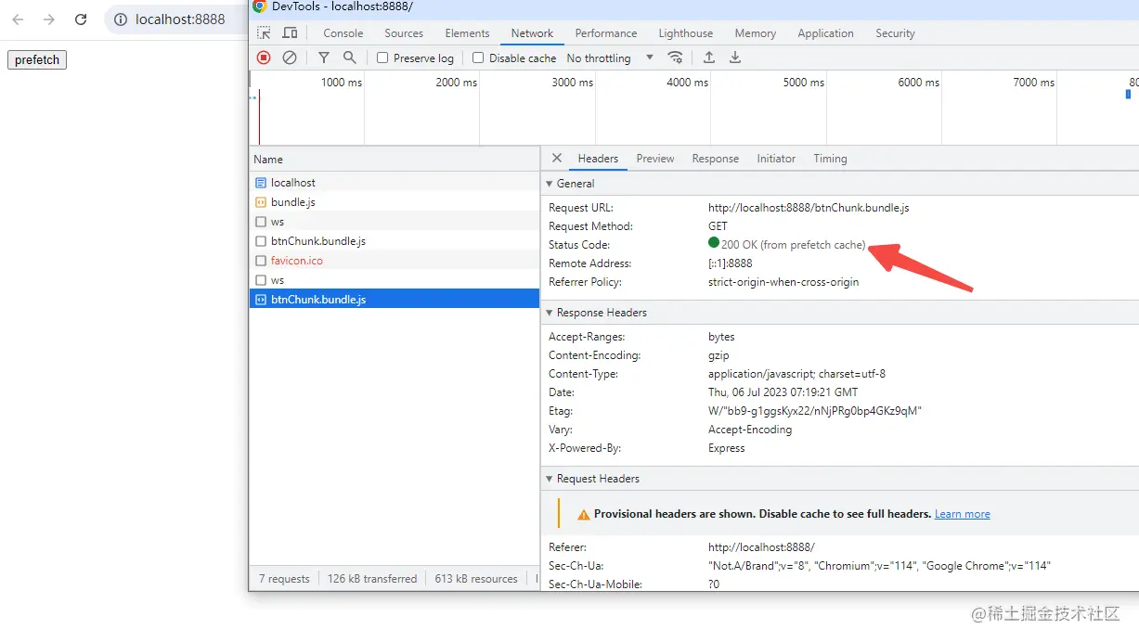Screen dimensions: 1139x642
Task: Click the localhost:8888 address bar
Action: (180, 19)
